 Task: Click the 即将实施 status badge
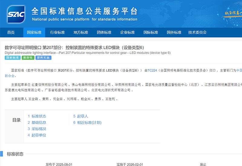[43, 58]
